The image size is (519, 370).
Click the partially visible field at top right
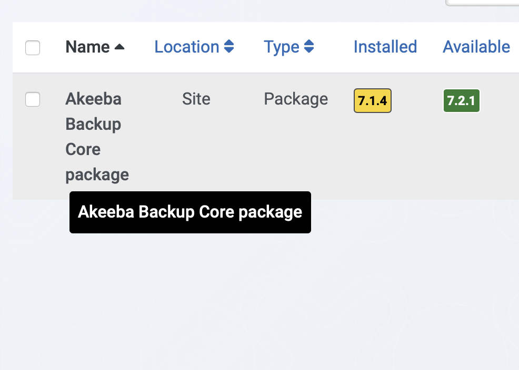[482, 3]
